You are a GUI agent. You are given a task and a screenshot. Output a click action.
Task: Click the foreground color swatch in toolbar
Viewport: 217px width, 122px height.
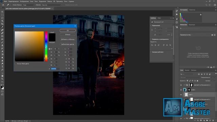coord(1,87)
